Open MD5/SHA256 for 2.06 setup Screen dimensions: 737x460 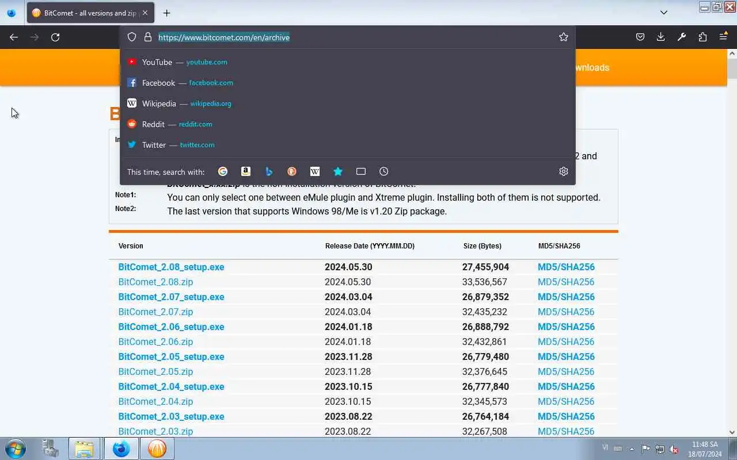click(566, 327)
